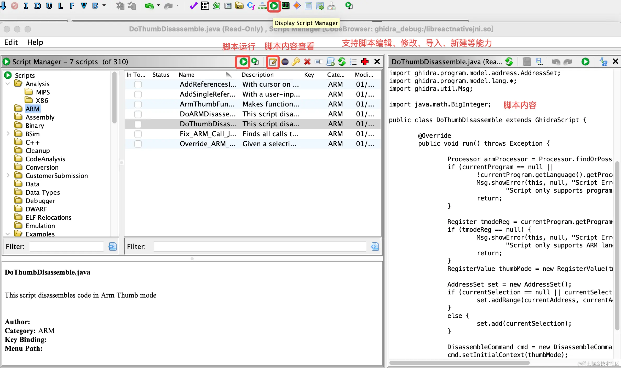The image size is (621, 368).
Task: Click Refresh Script List icon in Script Manager
Action: (x=342, y=62)
